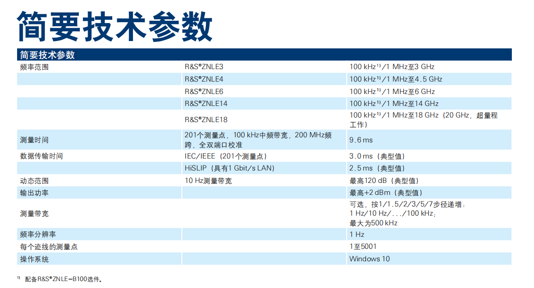
Task: Select the 频率范围 row label
Action: pyautogui.click(x=34, y=67)
